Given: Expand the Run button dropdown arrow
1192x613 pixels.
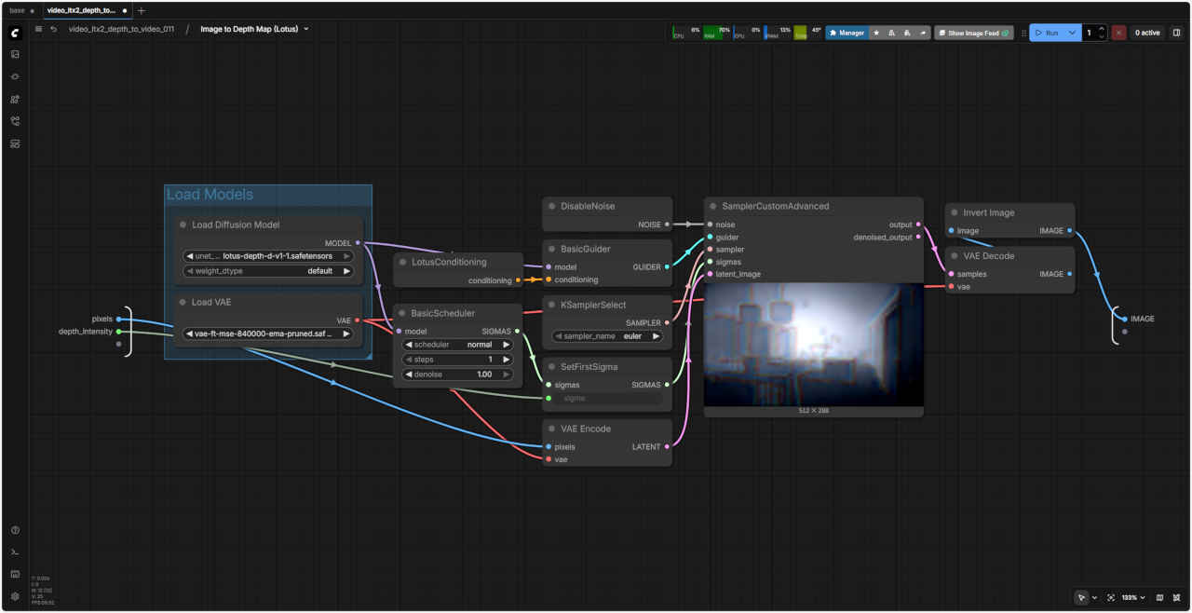Looking at the screenshot, I should click(1072, 33).
